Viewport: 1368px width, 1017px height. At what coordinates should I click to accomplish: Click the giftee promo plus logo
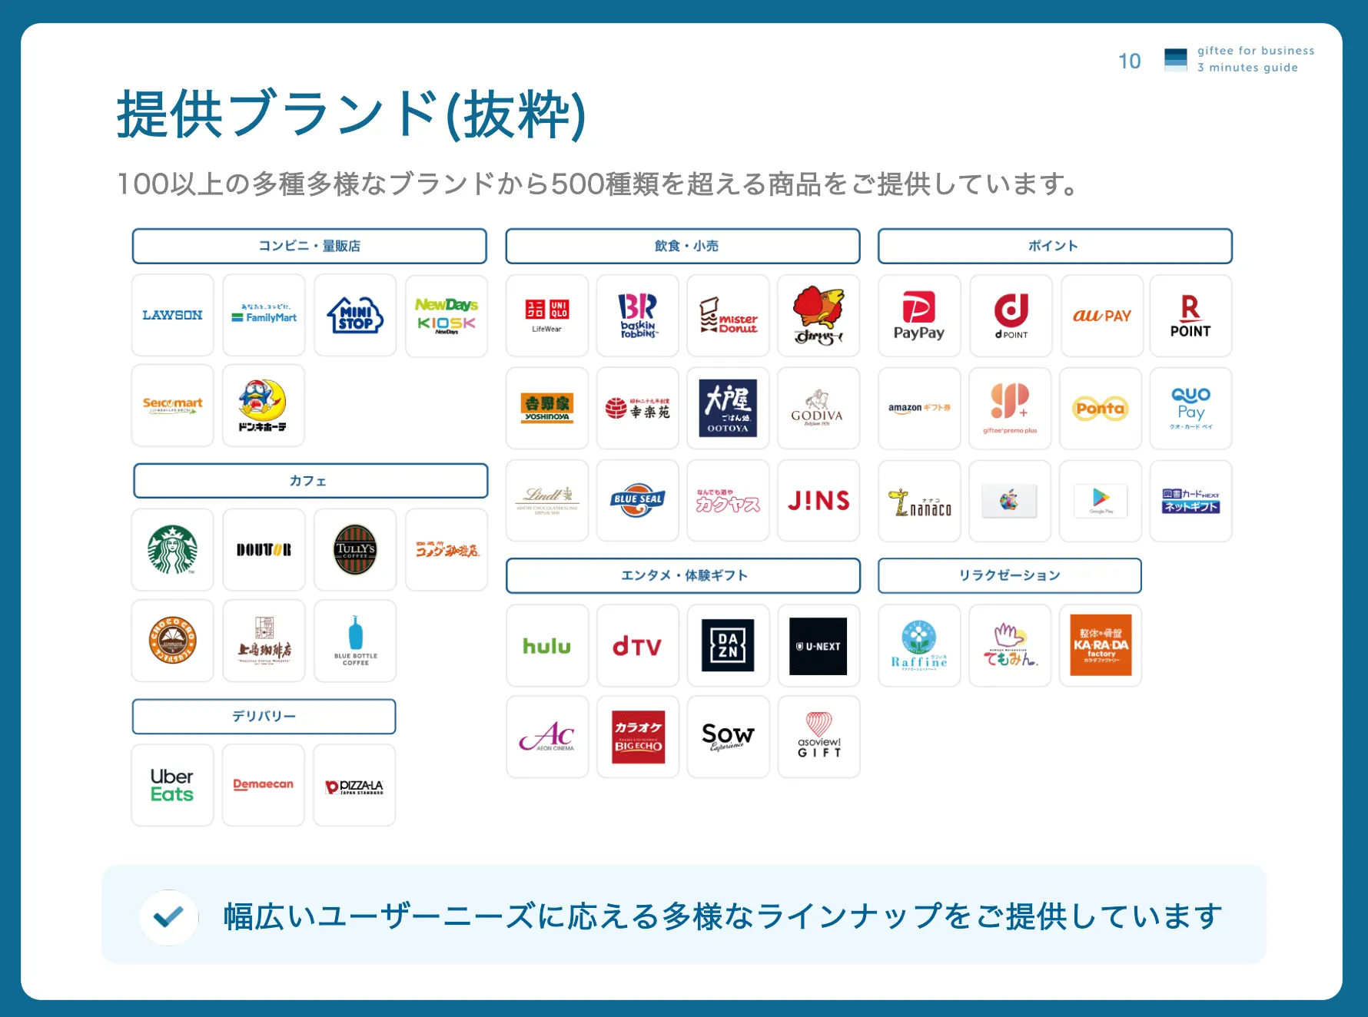click(x=1010, y=408)
